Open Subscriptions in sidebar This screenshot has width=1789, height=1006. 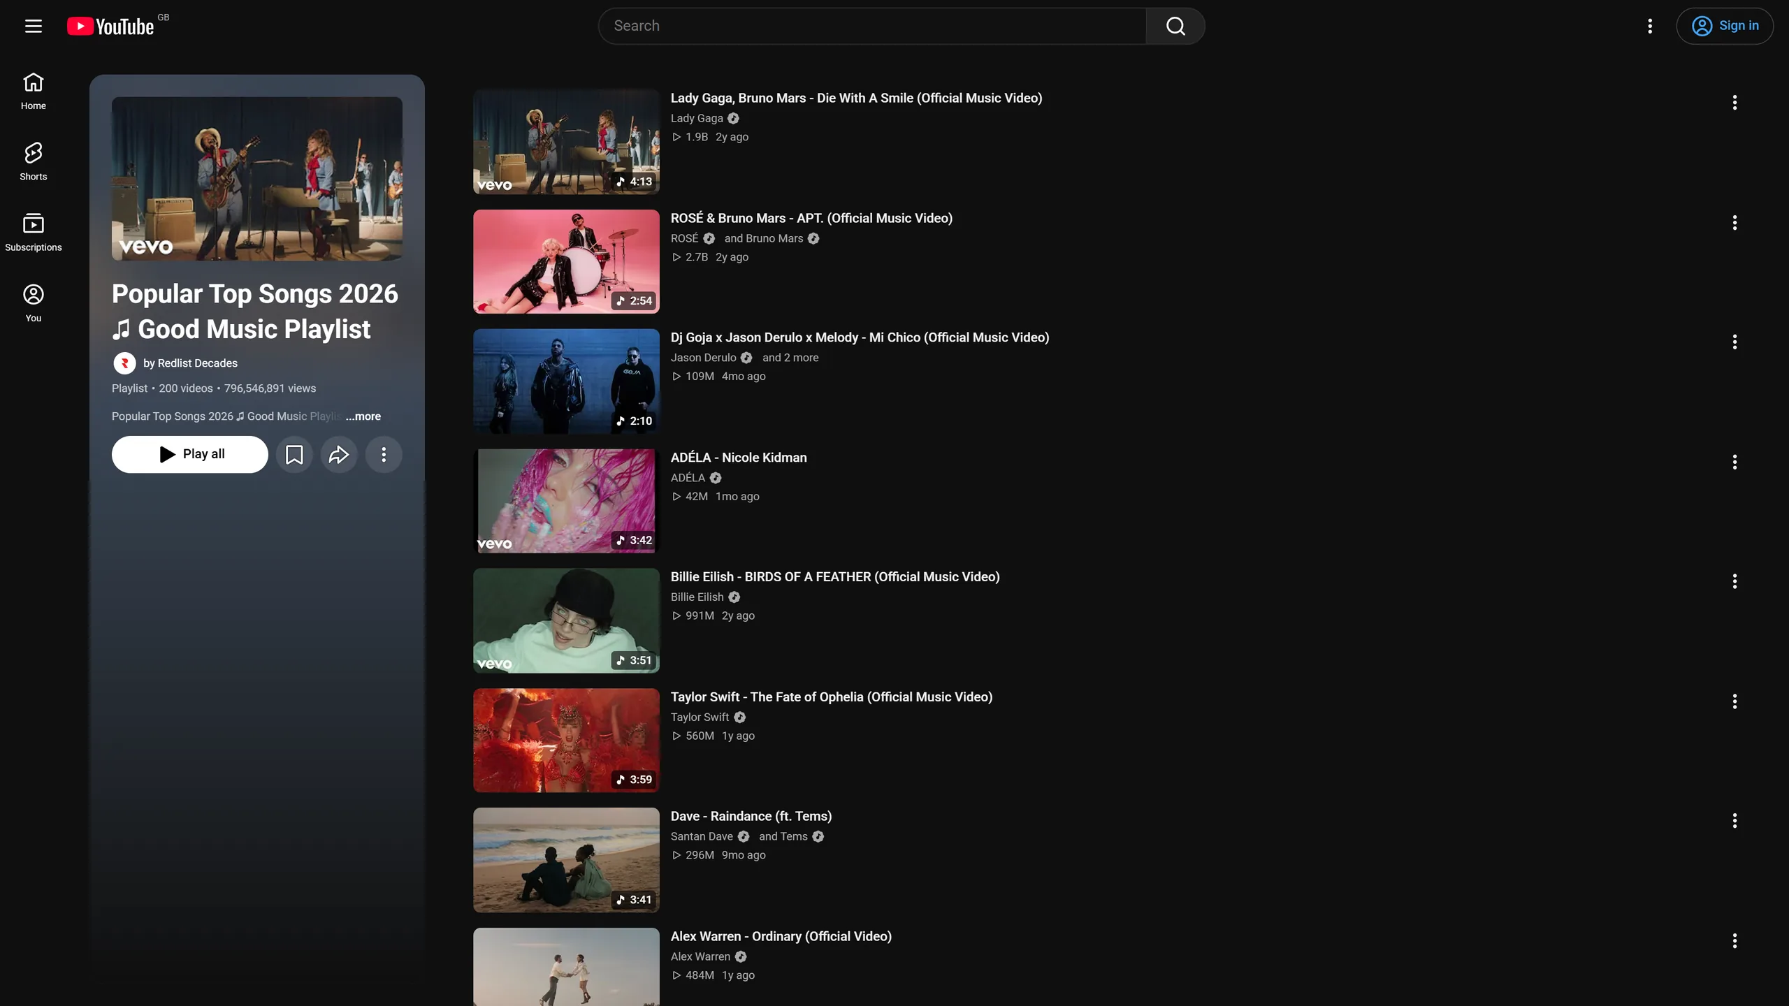(x=34, y=232)
